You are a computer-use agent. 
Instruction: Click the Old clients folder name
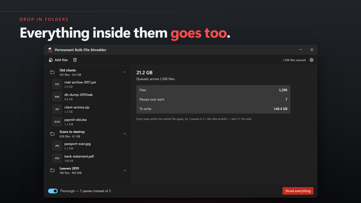(68, 70)
